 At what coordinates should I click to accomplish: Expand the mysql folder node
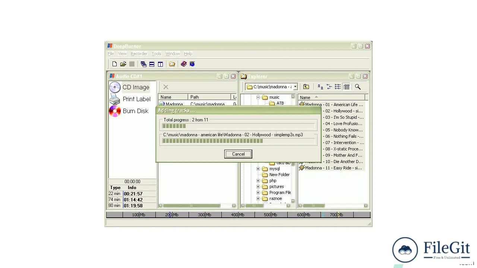258,169
